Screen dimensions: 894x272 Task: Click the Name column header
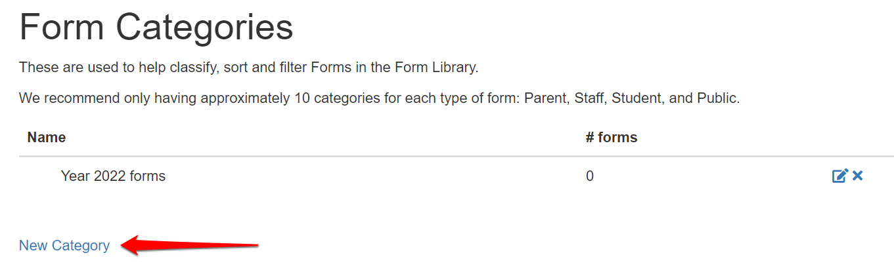click(x=47, y=138)
